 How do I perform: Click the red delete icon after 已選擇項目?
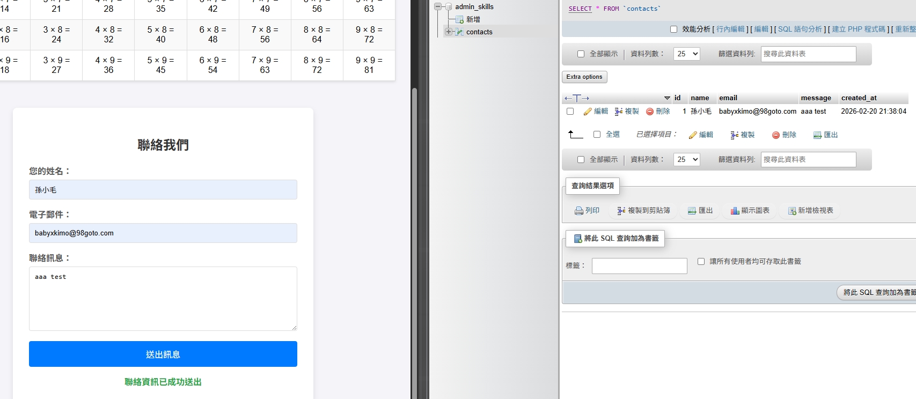[x=776, y=135]
